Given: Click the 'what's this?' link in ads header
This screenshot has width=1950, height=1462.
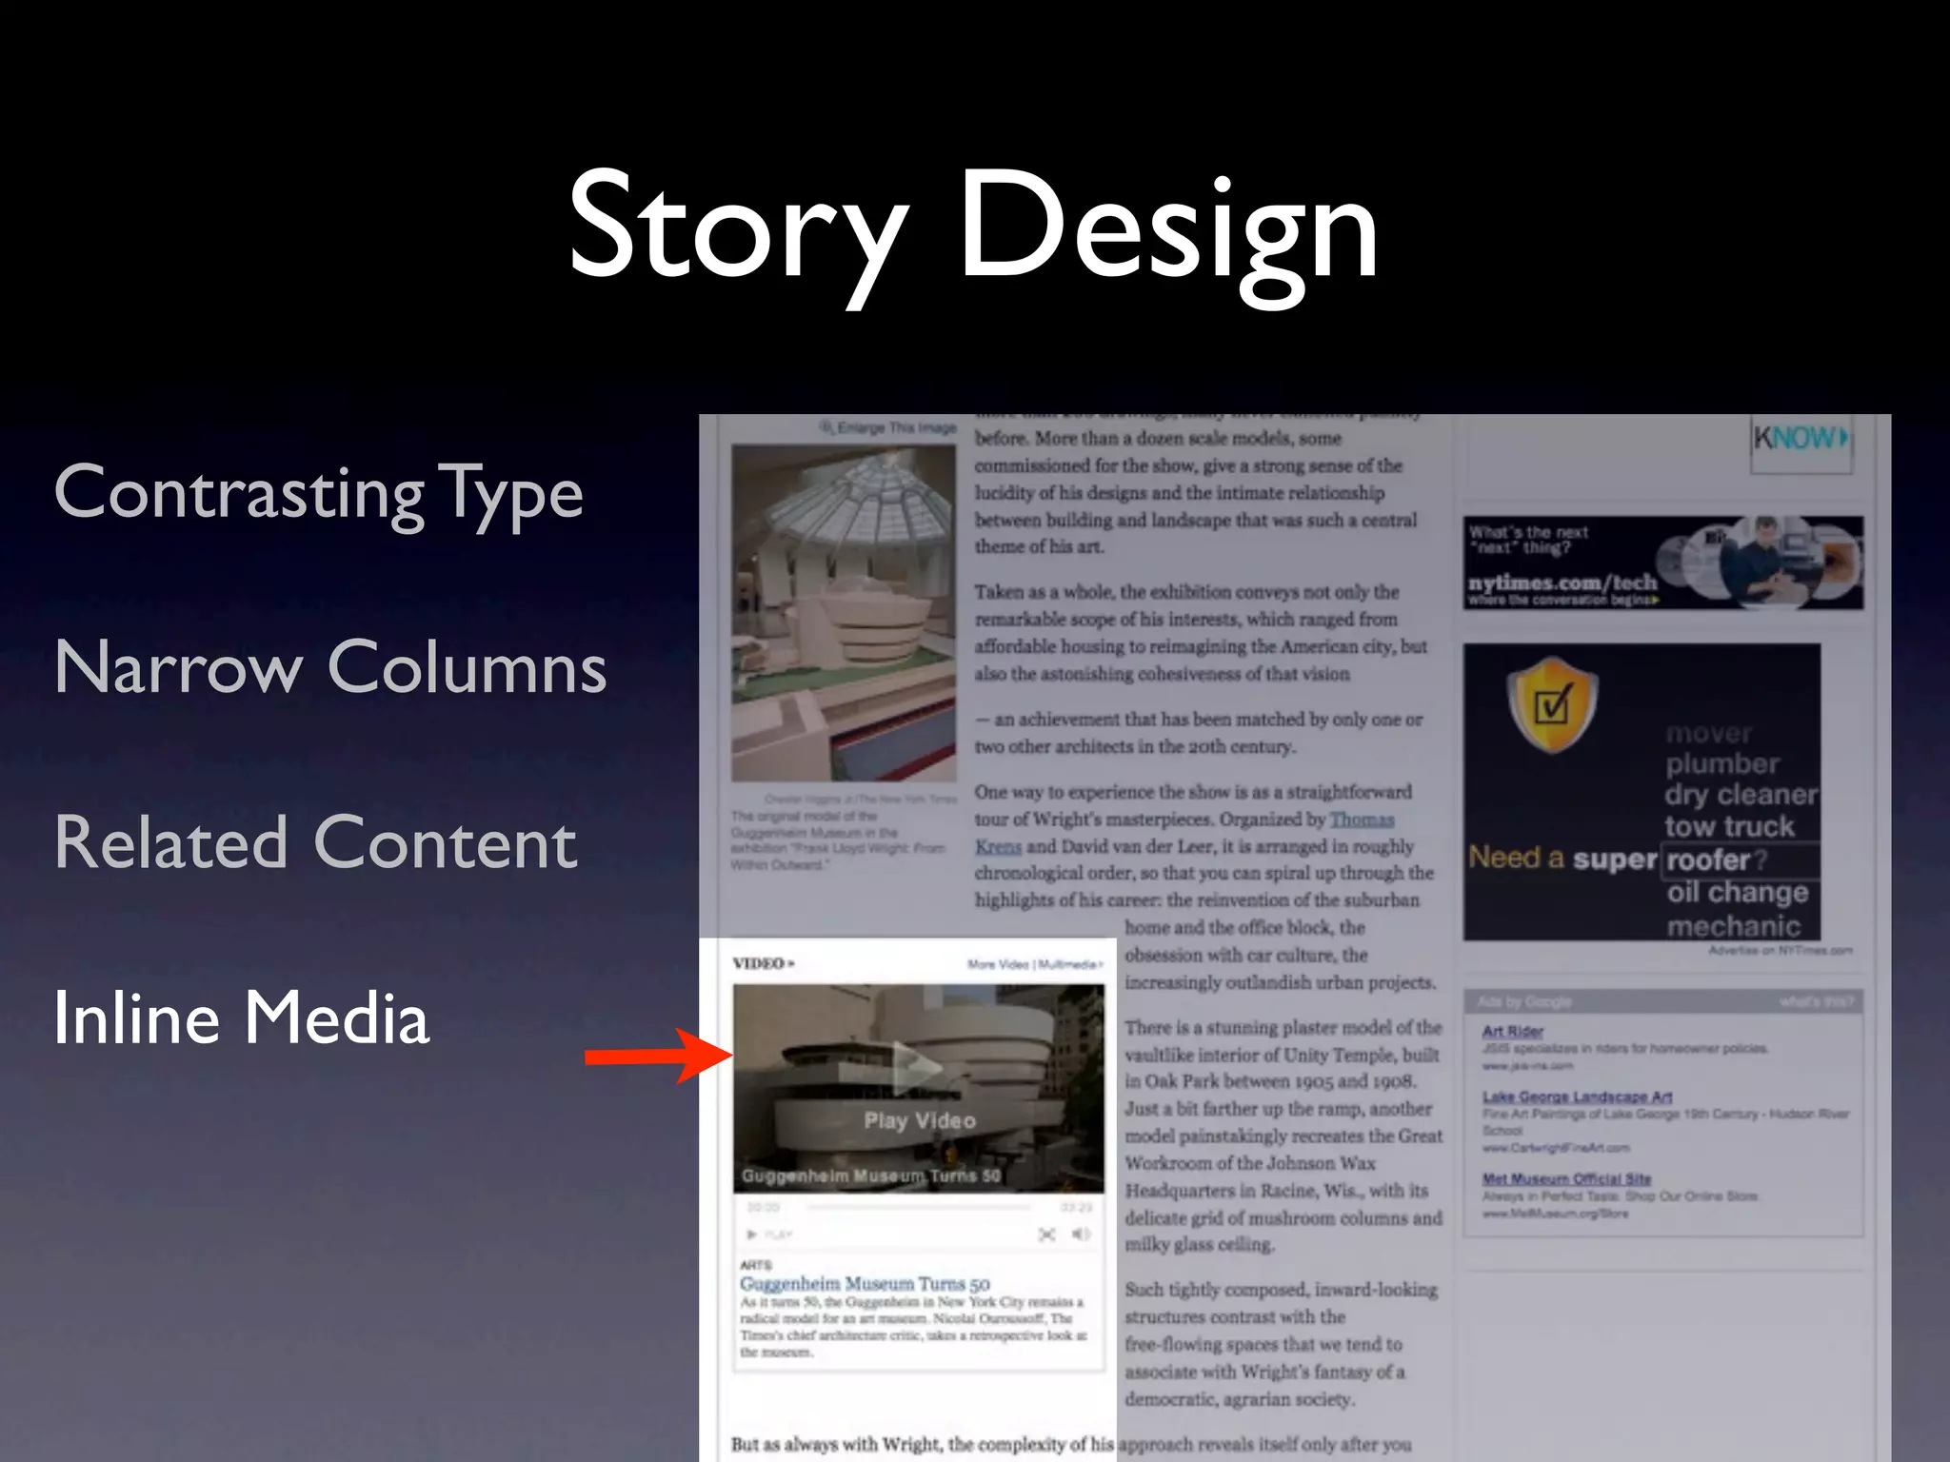Looking at the screenshot, I should (1815, 1001).
